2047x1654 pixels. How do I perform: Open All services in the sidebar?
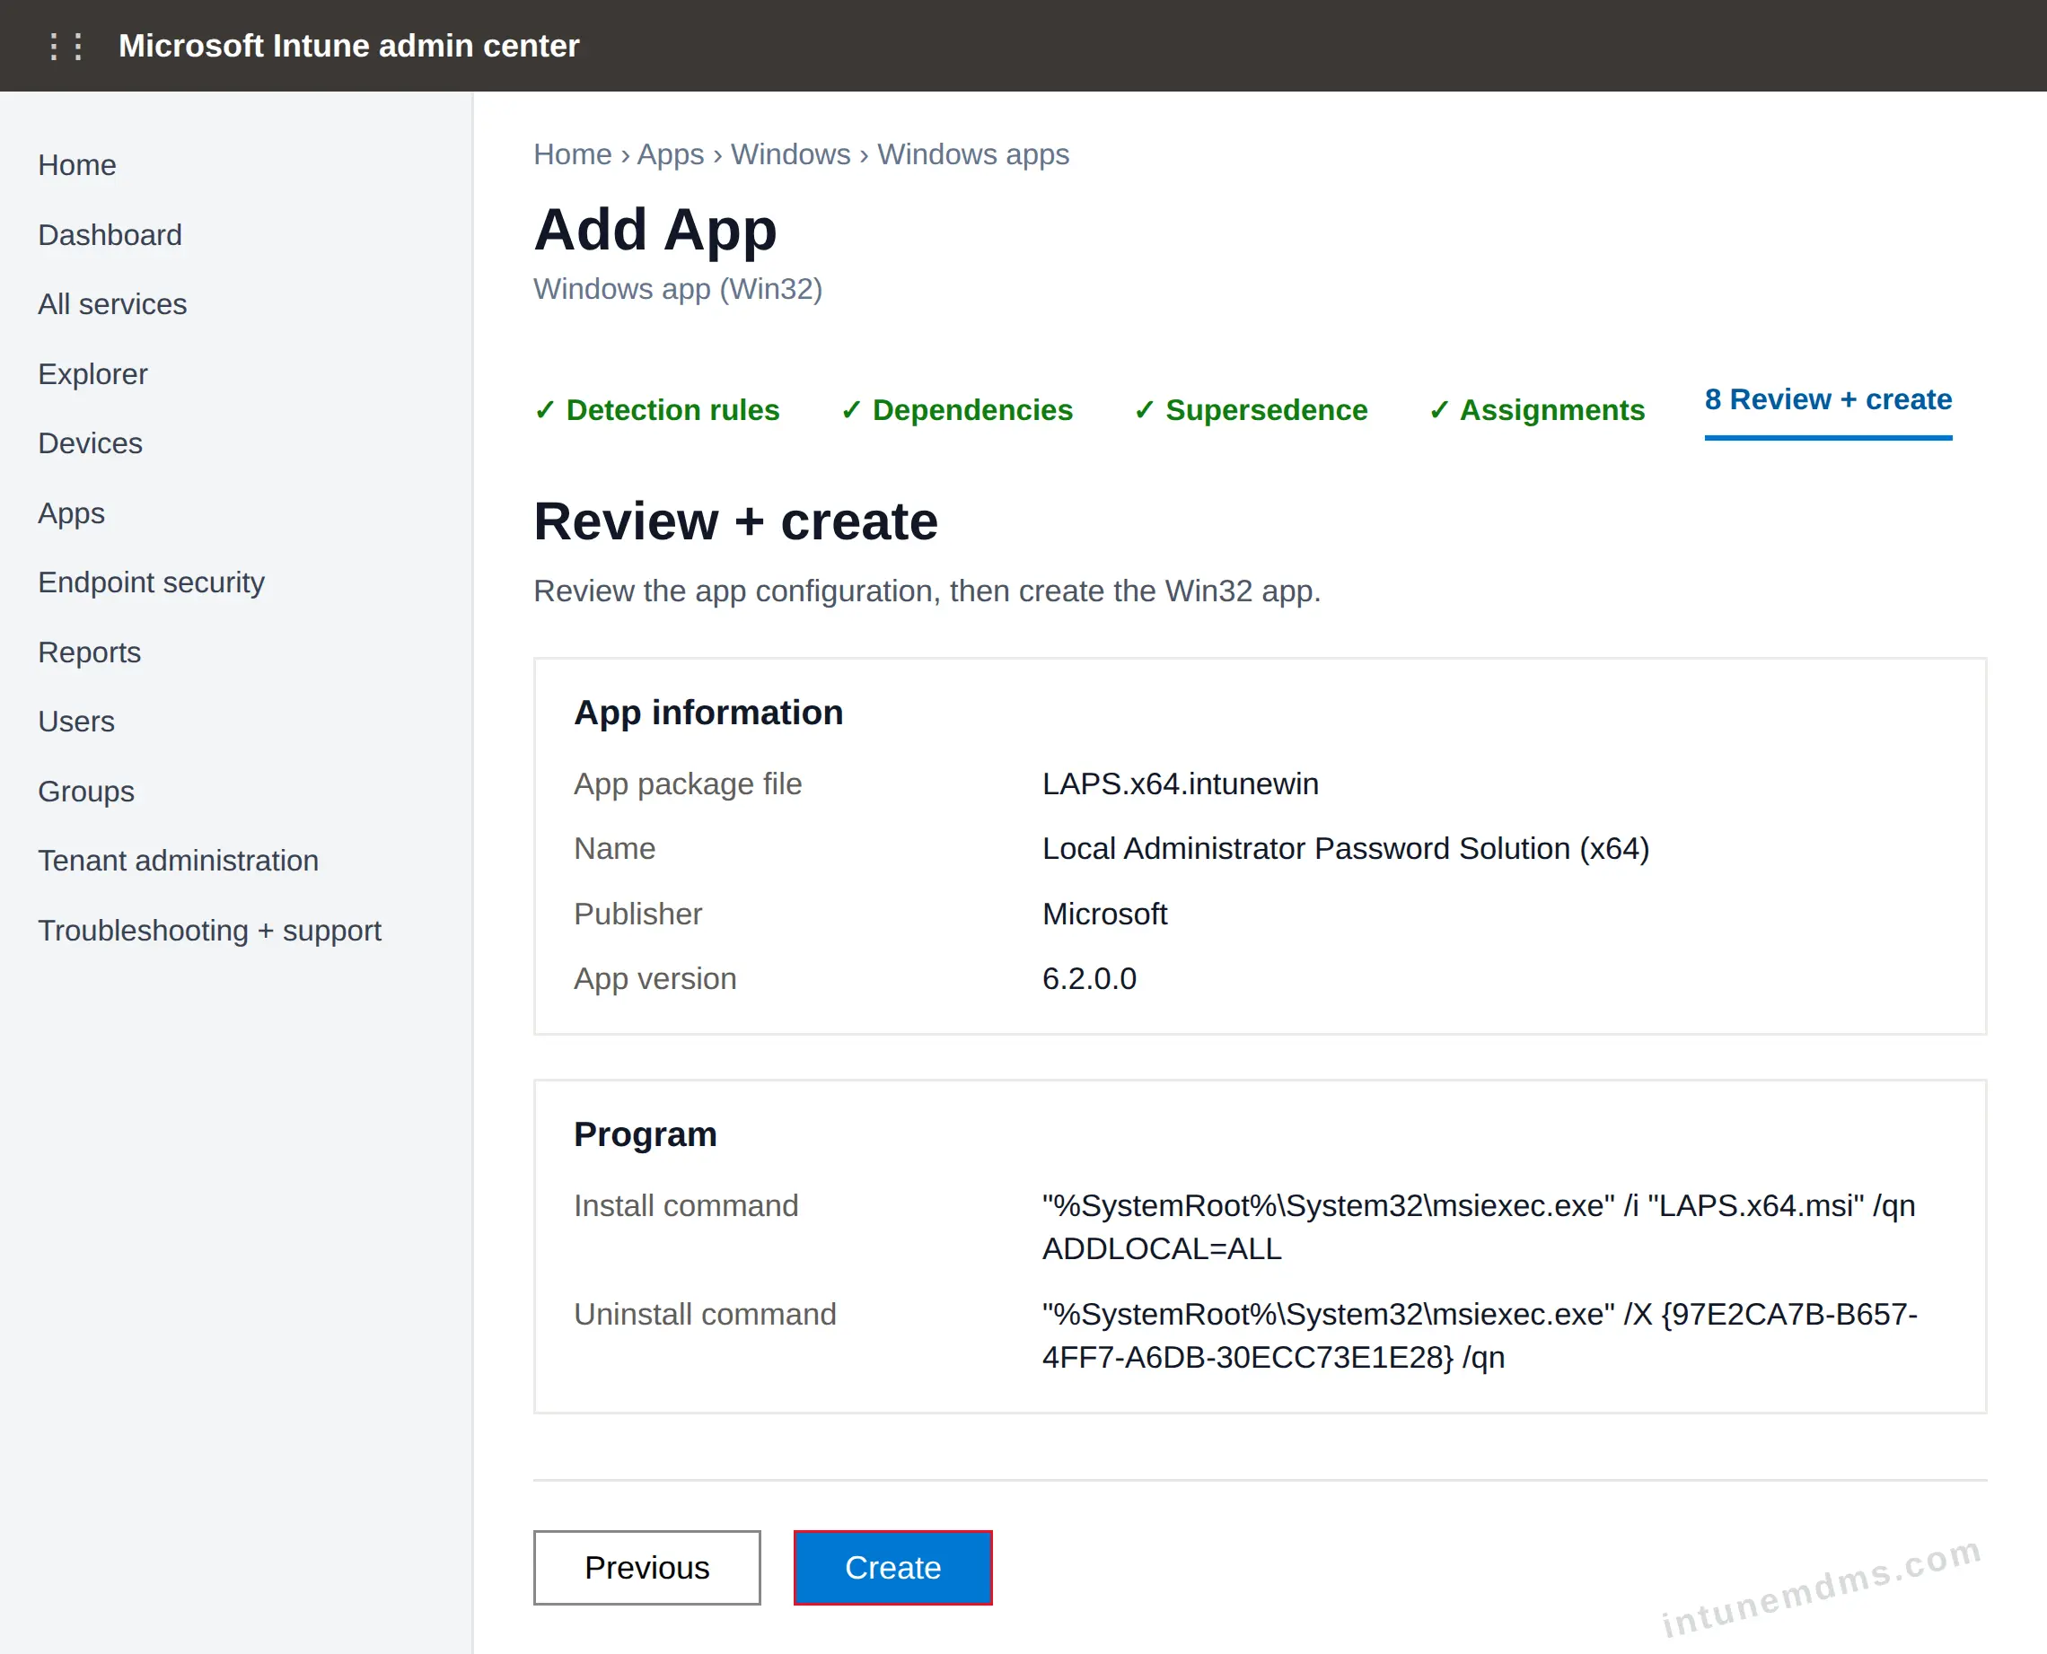[112, 304]
